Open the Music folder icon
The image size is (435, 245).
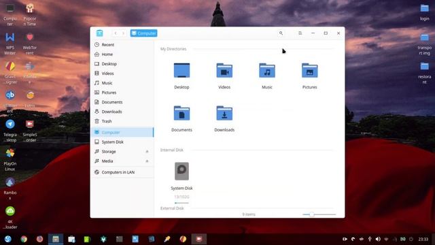tap(267, 71)
